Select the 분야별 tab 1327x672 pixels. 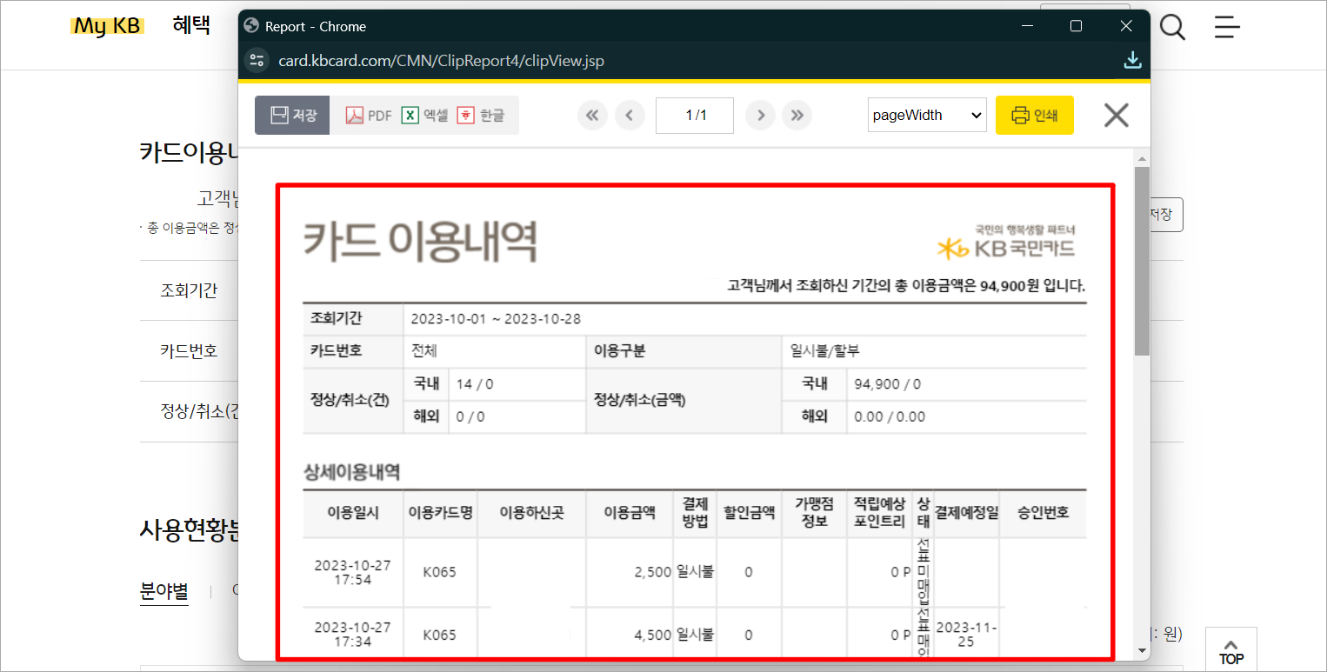tap(163, 590)
